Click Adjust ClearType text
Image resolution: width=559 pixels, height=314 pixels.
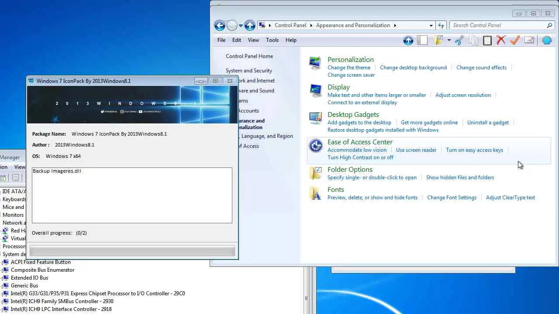pyautogui.click(x=511, y=198)
